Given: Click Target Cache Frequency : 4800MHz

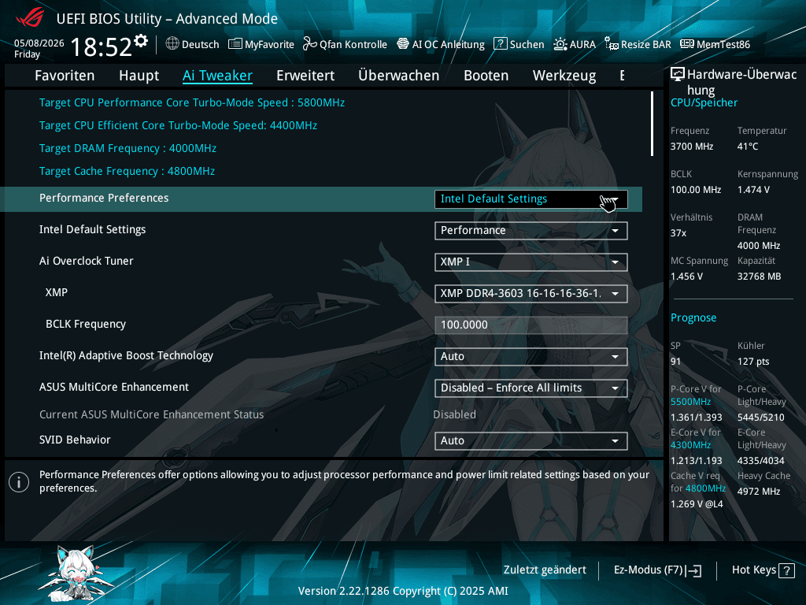Looking at the screenshot, I should point(127,171).
